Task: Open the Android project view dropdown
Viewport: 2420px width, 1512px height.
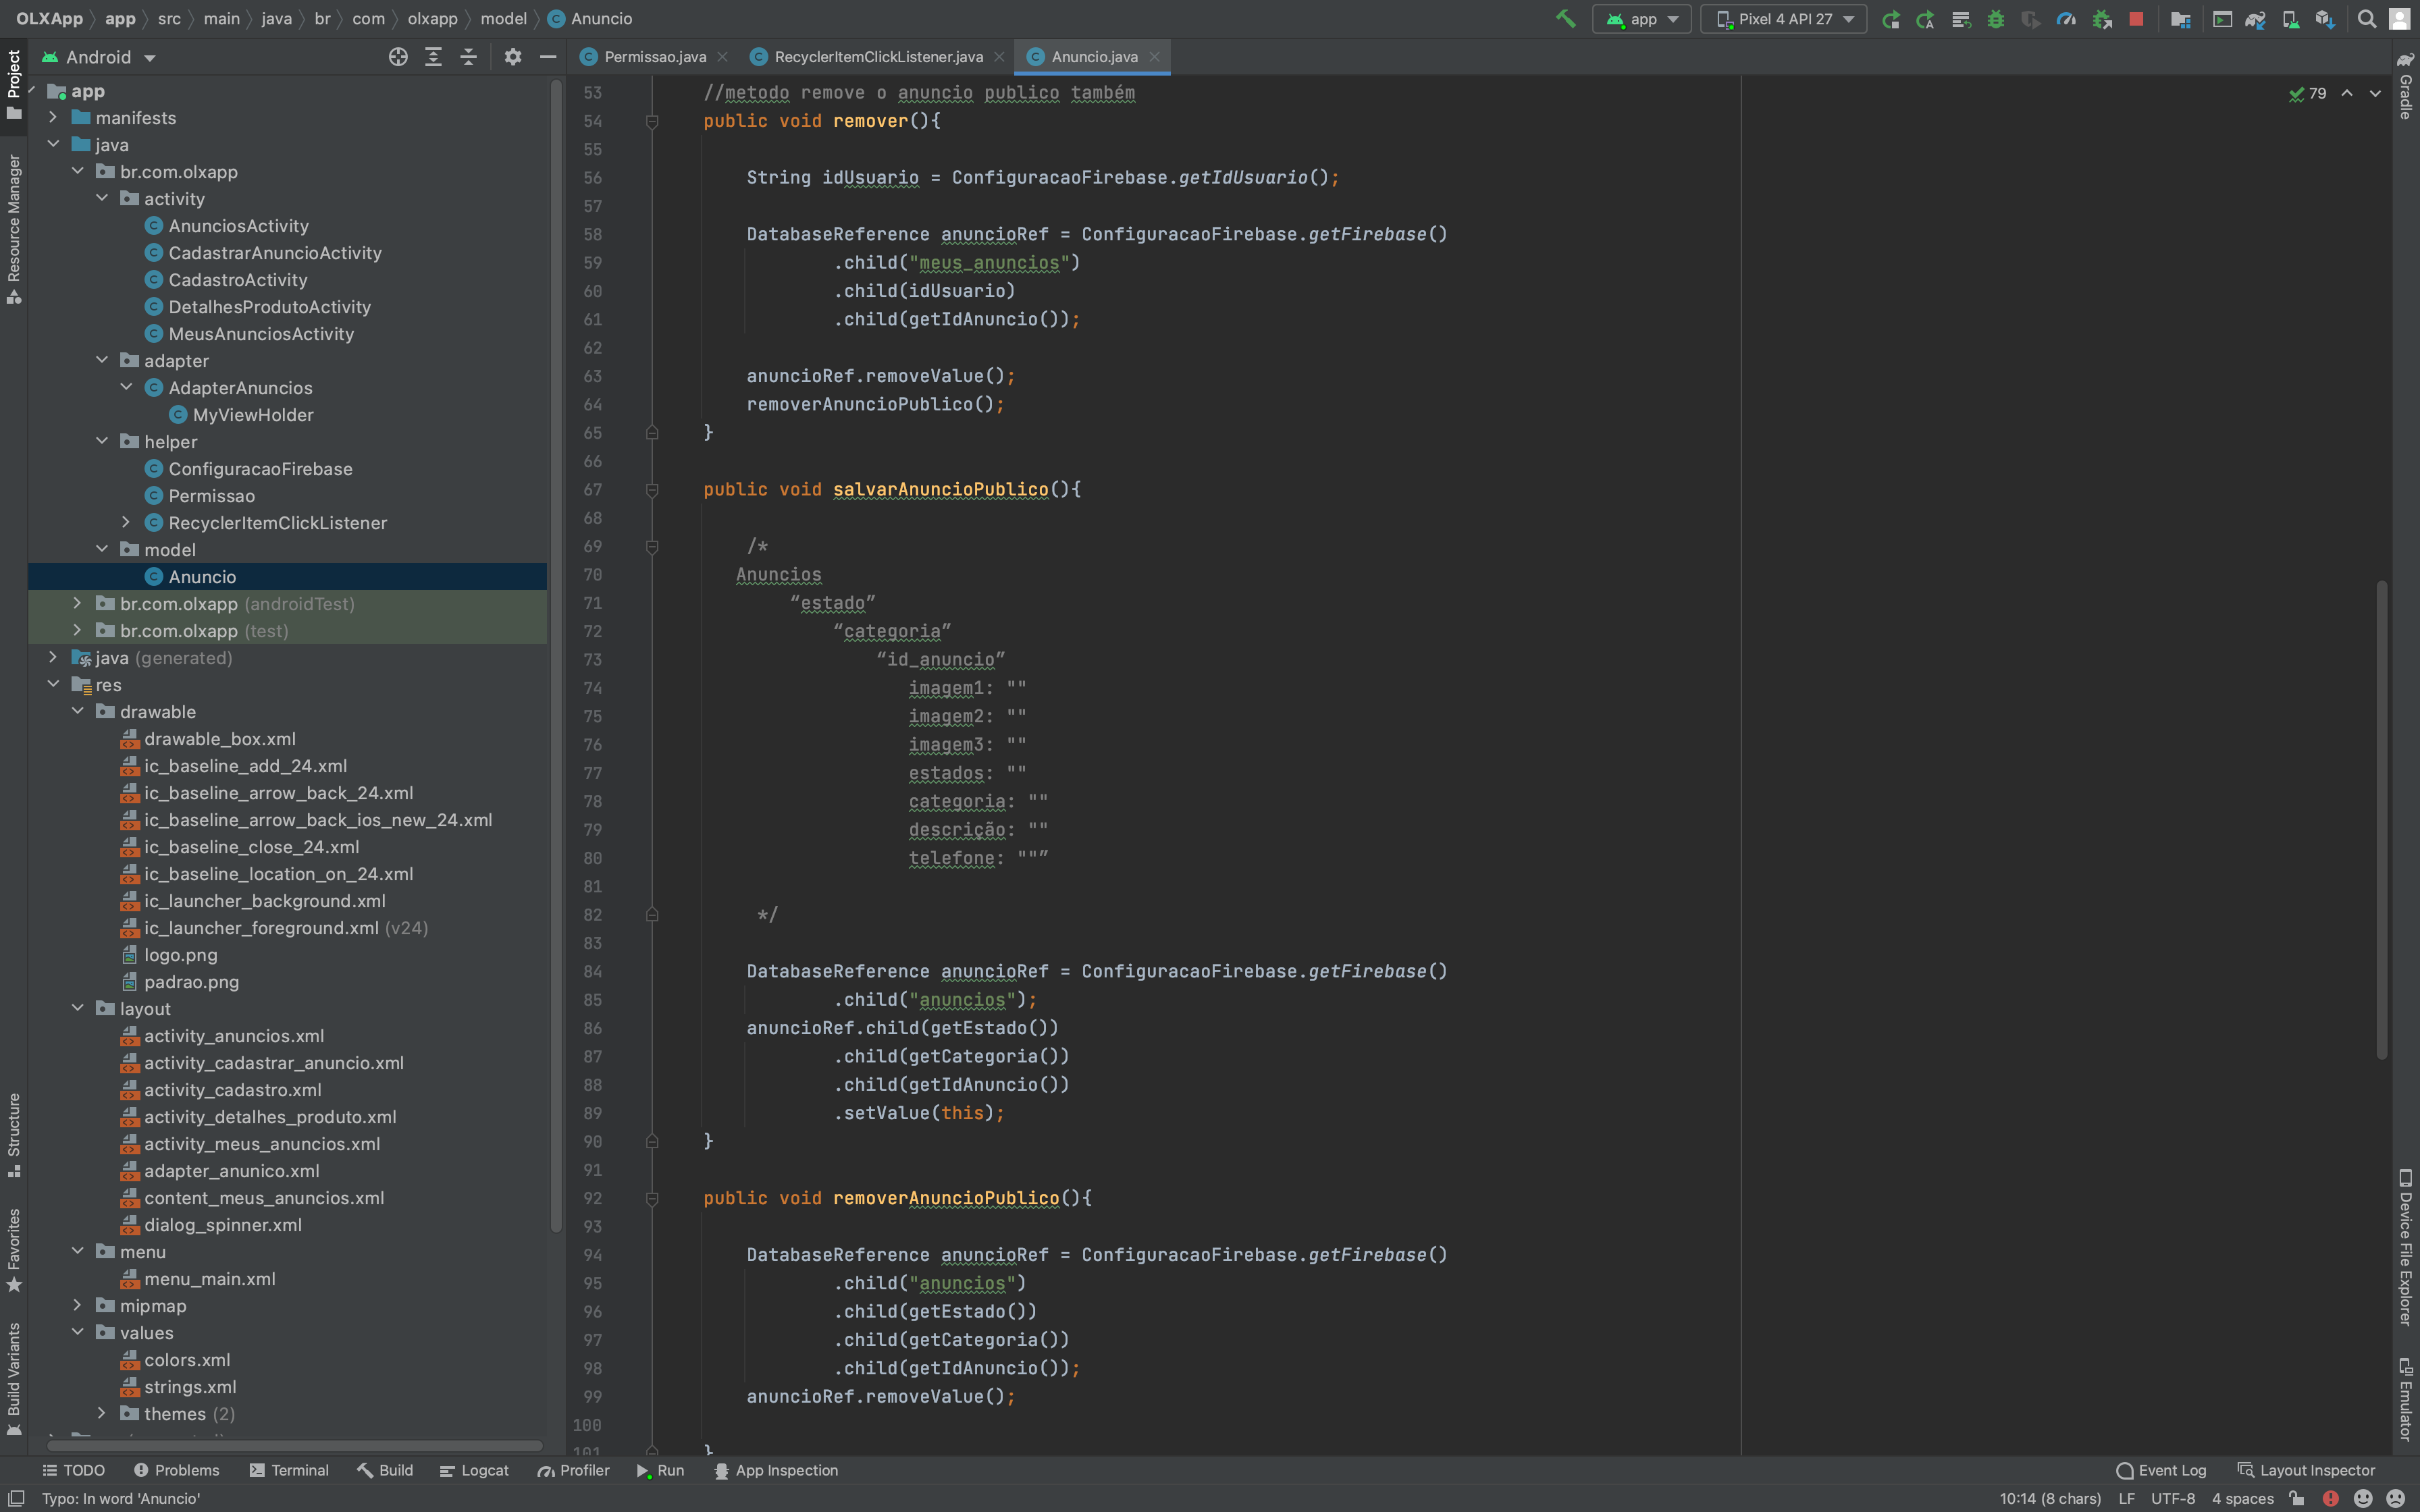Action: point(98,57)
